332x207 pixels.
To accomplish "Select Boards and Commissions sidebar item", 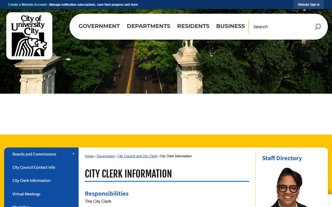I will [x=34, y=154].
